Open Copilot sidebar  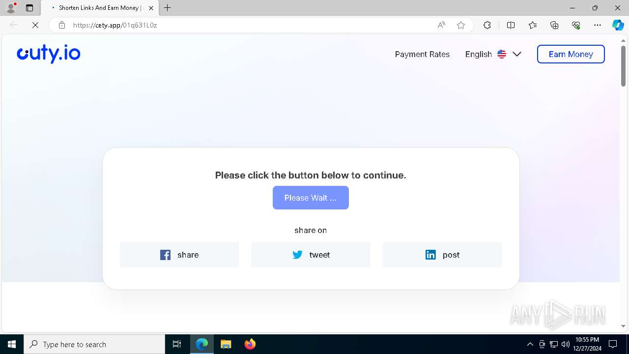[618, 25]
